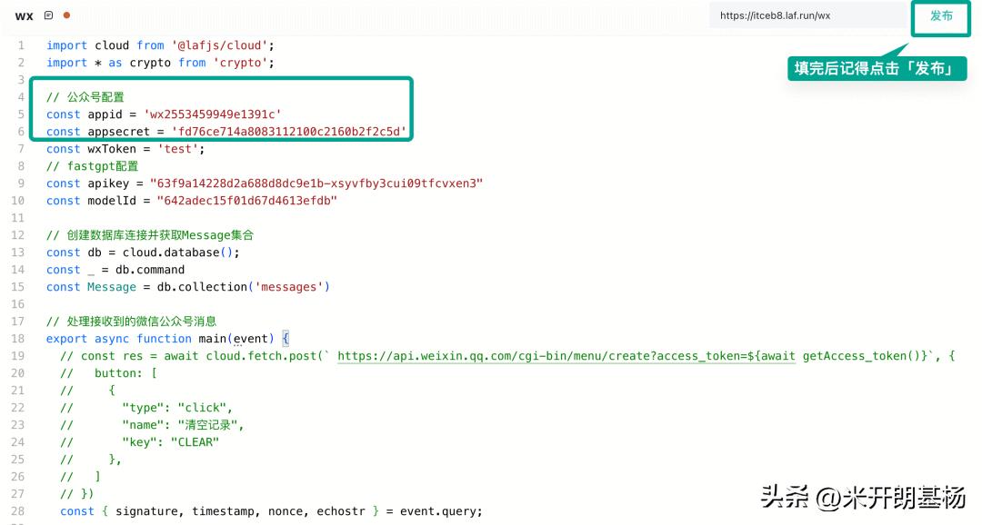Click the Message constant name on line 15
The width and height of the screenshot is (982, 525).
112,287
